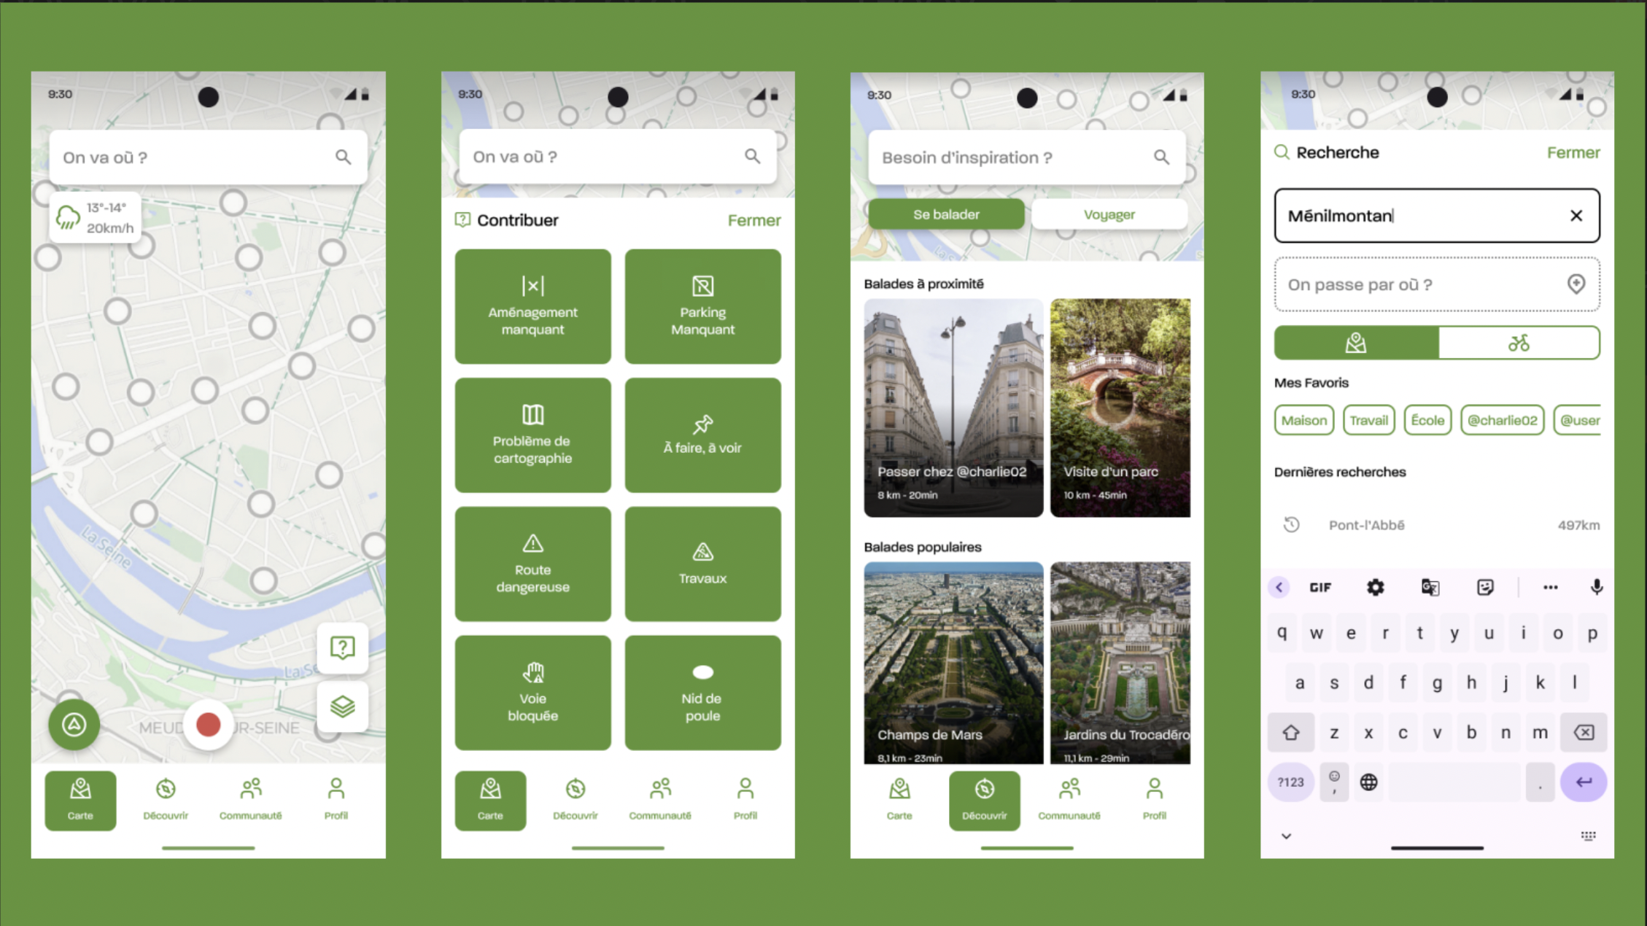Screen dimensions: 1647x926
Task: Click Fermer next to Contribuer
Action: point(753,220)
